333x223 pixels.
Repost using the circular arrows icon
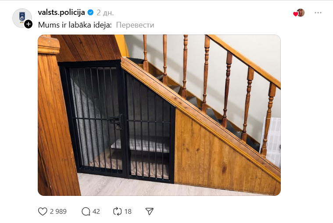pyautogui.click(x=118, y=211)
